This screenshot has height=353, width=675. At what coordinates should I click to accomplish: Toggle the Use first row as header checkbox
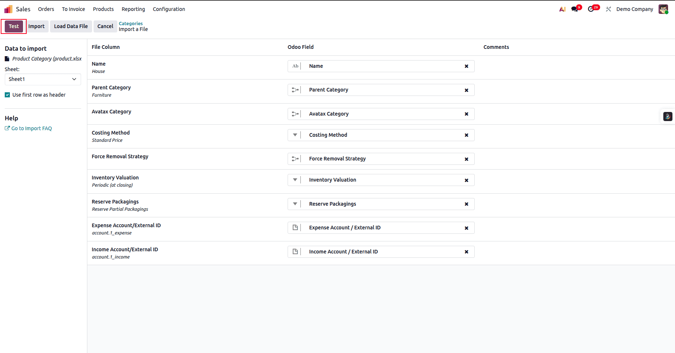click(7, 94)
